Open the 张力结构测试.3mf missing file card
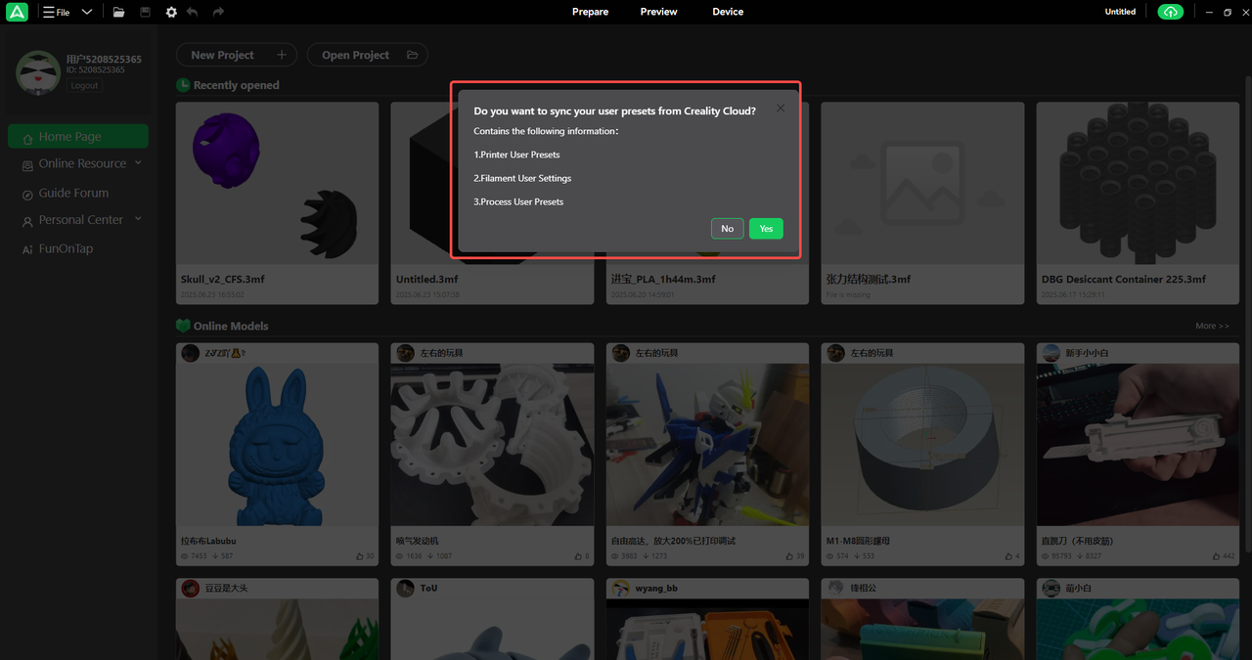The image size is (1252, 660). tap(922, 203)
